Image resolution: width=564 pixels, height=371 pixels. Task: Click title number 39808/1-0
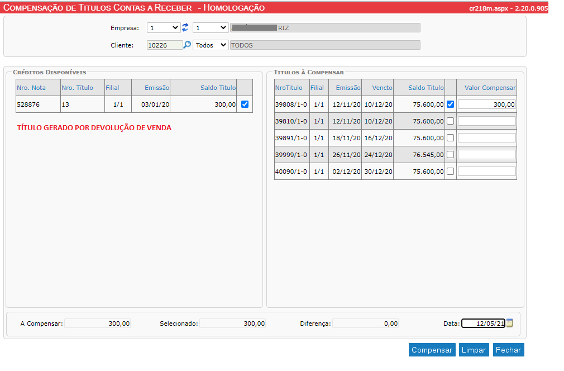291,104
